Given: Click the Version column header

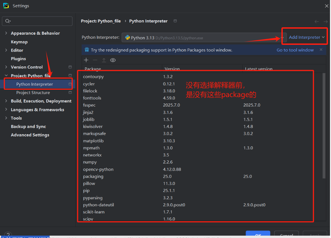Looking at the screenshot, I should click(202, 69).
